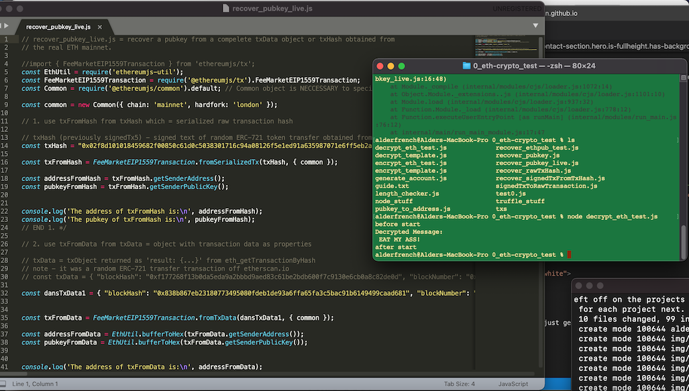Click the UNREGISTERED label in Sublime title bar
The width and height of the screenshot is (689, 391).
pyautogui.click(x=517, y=9)
